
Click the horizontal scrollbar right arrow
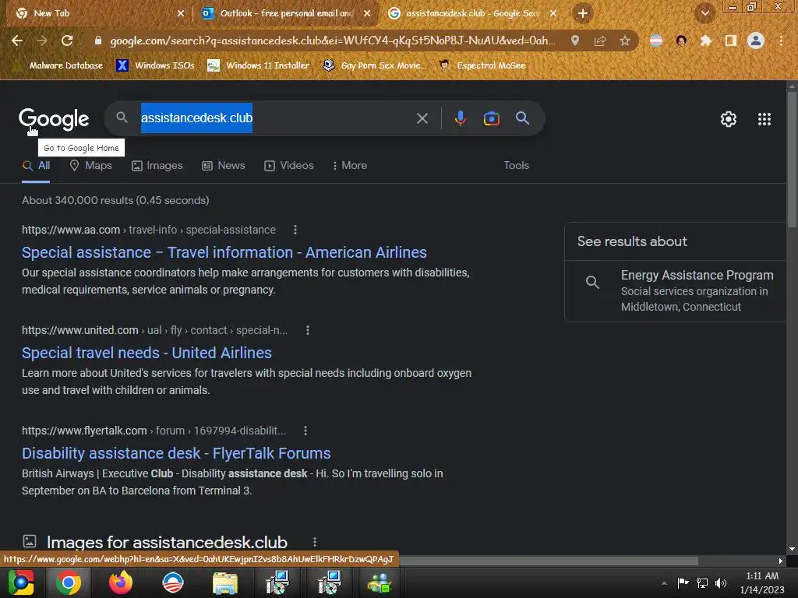tap(780, 561)
